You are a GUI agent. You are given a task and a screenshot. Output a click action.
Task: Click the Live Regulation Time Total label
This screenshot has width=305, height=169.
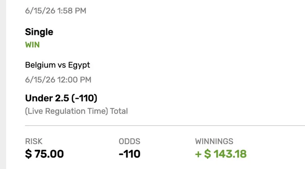coord(76,111)
